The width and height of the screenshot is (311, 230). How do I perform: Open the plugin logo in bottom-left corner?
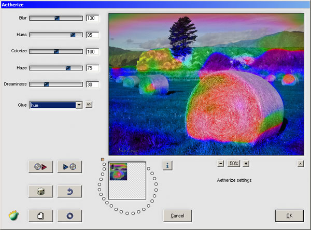point(14,215)
